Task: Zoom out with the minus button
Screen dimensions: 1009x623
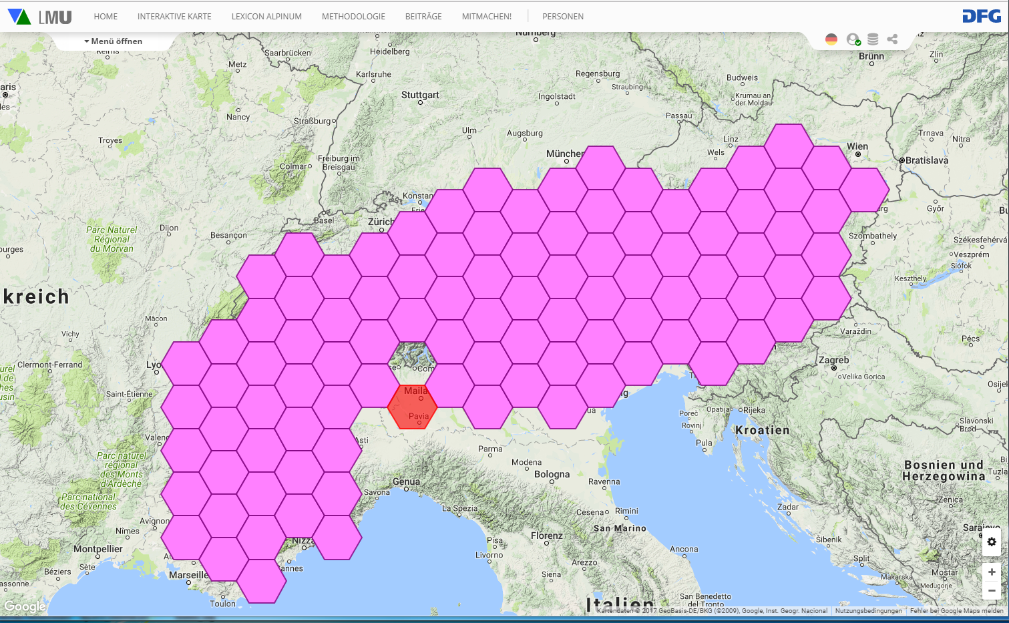Action: point(992,590)
